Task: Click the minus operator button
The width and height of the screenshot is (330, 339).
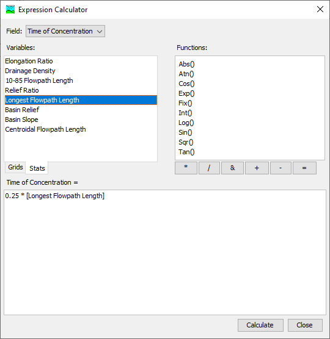Action: 280,168
